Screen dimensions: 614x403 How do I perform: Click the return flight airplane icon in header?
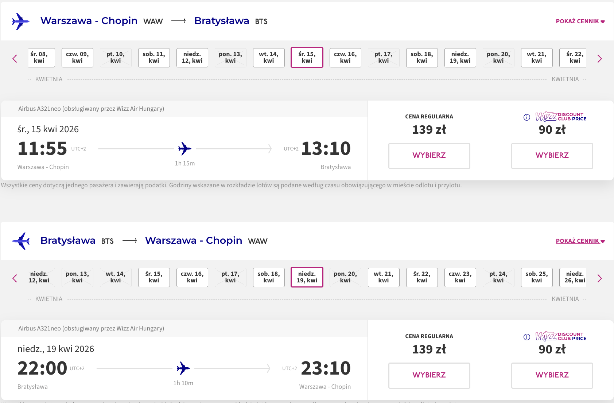(x=20, y=241)
